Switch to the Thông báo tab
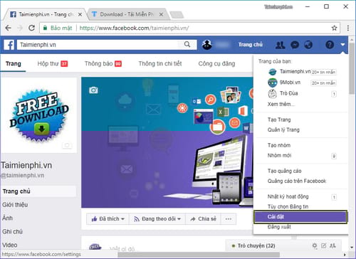The width and height of the screenshot is (356, 259). (103, 63)
